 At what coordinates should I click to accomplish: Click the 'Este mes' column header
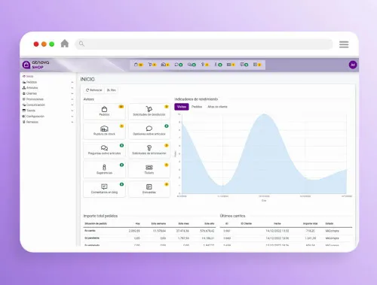pos(183,223)
